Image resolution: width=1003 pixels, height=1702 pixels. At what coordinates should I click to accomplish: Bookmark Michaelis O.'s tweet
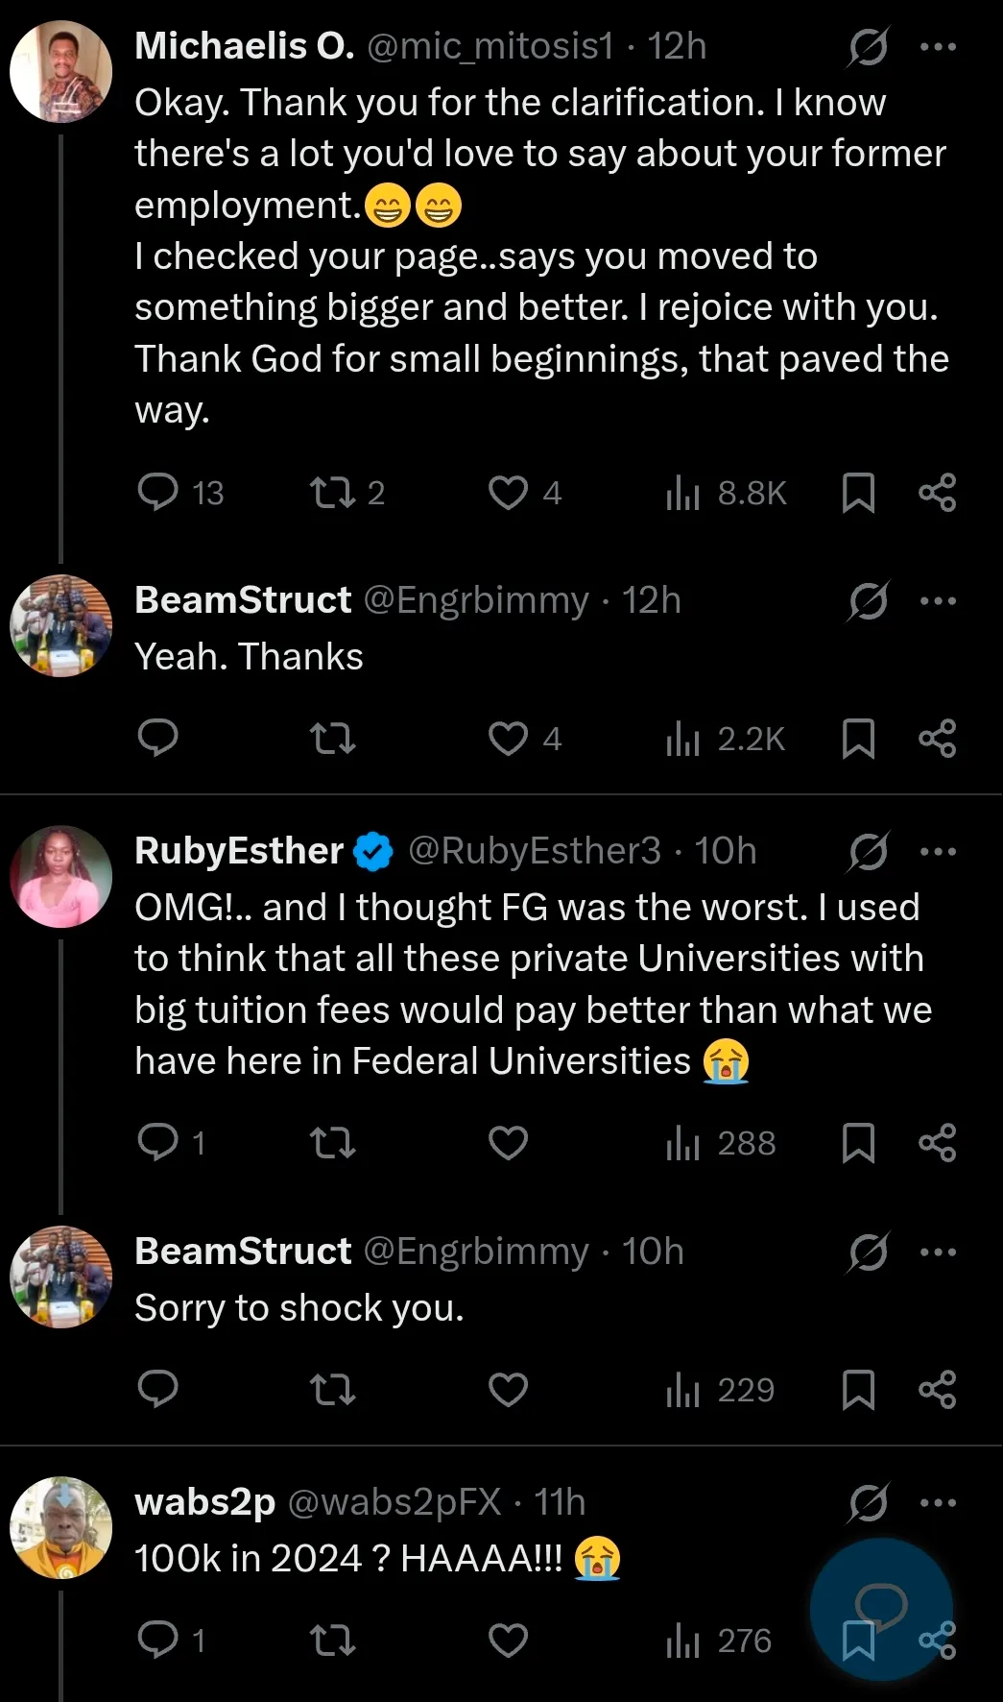[858, 493]
